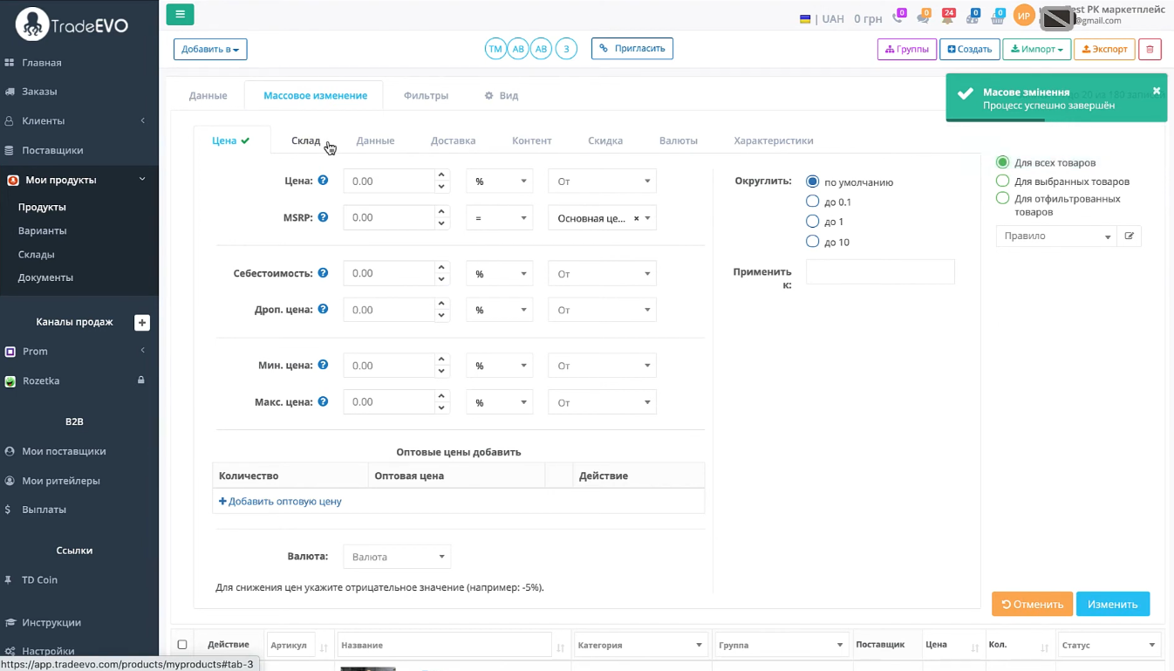Click the TradeEVO logo
Screen dimensions: 1174x671
pos(72,24)
